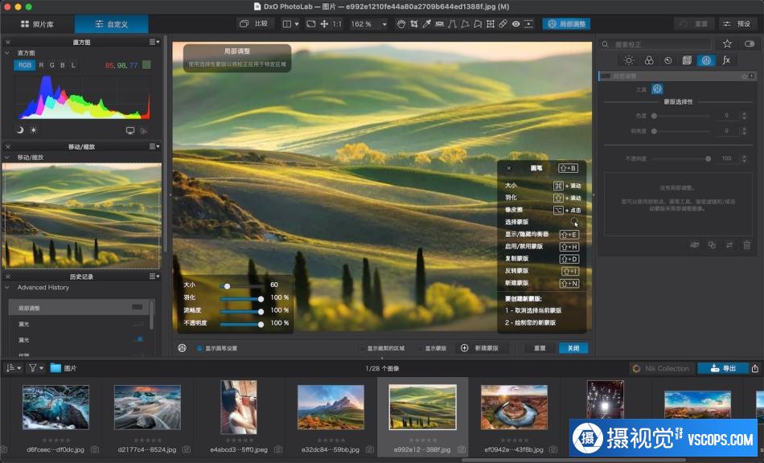Select the crop tool in toolbar

413,24
